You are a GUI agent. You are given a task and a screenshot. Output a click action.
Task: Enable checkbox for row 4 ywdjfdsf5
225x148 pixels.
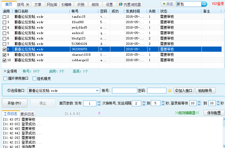5,28
